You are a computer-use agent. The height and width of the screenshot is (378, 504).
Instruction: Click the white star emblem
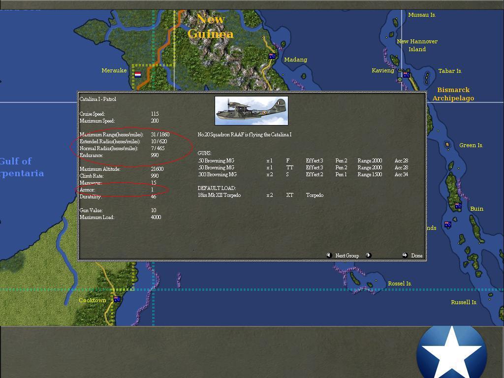click(x=452, y=352)
